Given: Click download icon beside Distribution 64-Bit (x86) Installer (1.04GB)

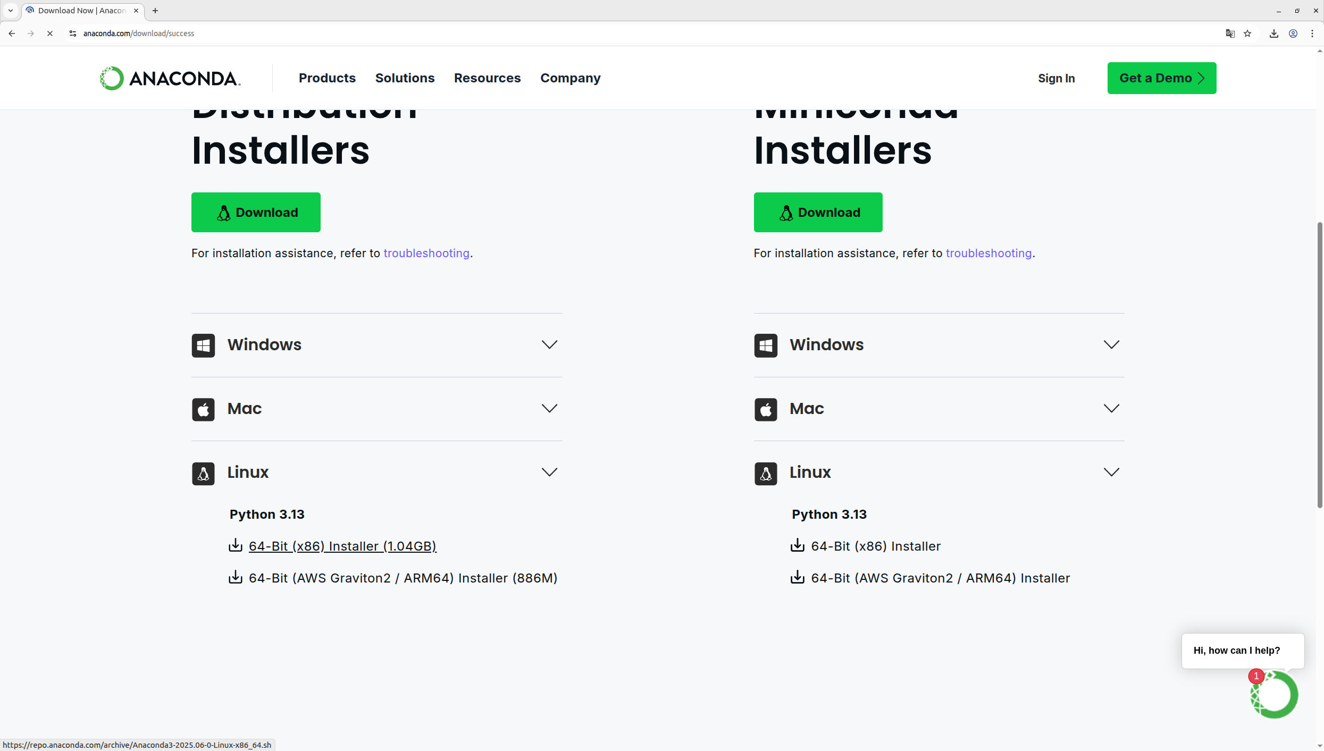Looking at the screenshot, I should tap(235, 545).
